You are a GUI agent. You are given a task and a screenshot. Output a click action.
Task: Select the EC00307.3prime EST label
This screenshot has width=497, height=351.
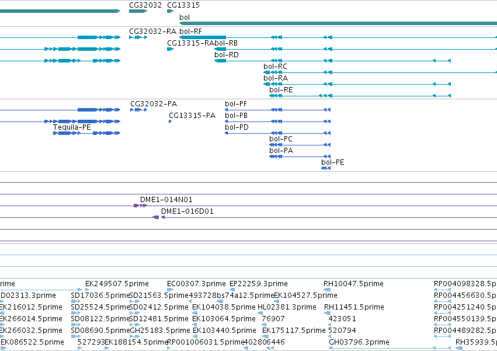pyautogui.click(x=196, y=284)
